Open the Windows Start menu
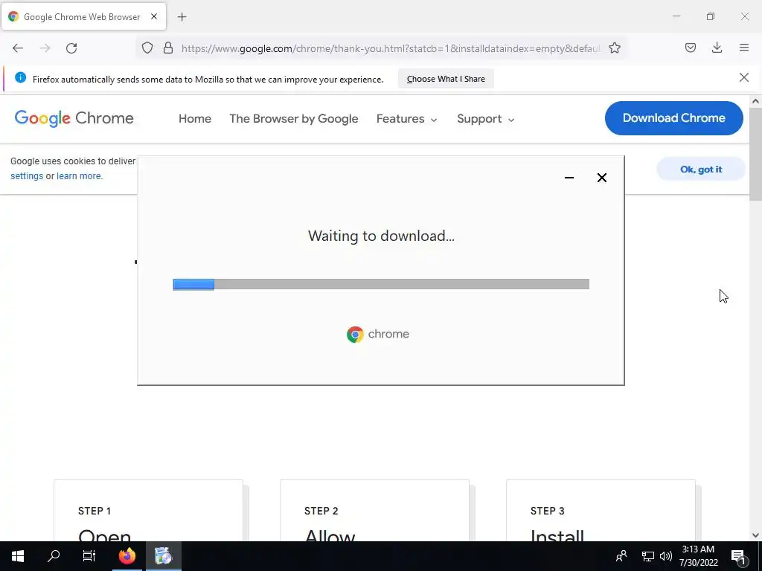 (18, 556)
